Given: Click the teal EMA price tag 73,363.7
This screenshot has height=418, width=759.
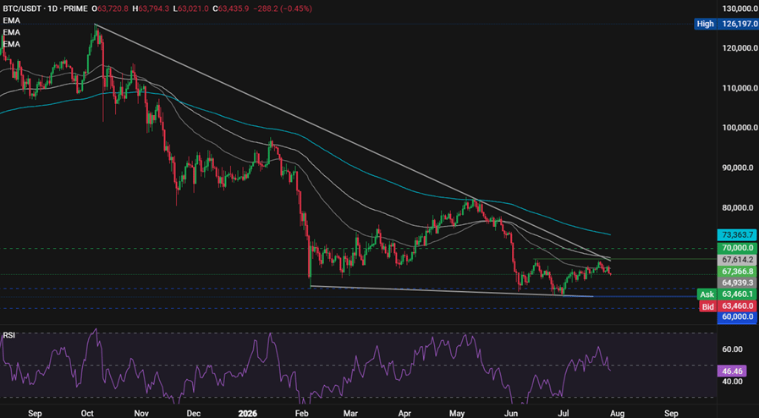Looking at the screenshot, I should click(x=736, y=235).
